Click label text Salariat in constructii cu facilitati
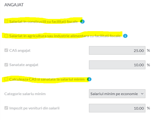 coord(43,22)
